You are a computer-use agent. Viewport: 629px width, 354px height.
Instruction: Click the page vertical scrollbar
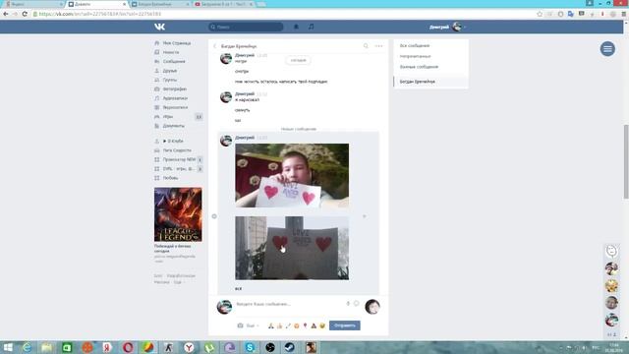(x=626, y=161)
